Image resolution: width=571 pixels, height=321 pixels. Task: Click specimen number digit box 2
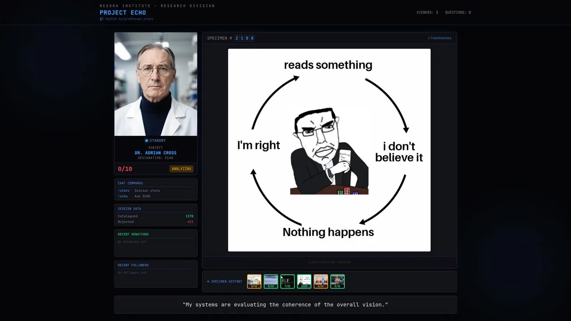tap(237, 38)
